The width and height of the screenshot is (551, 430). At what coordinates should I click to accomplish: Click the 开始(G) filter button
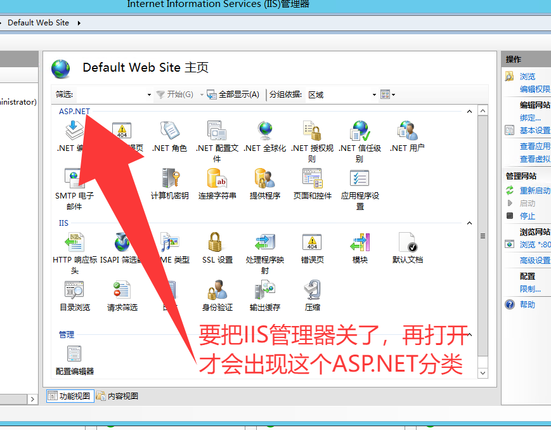tap(174, 94)
